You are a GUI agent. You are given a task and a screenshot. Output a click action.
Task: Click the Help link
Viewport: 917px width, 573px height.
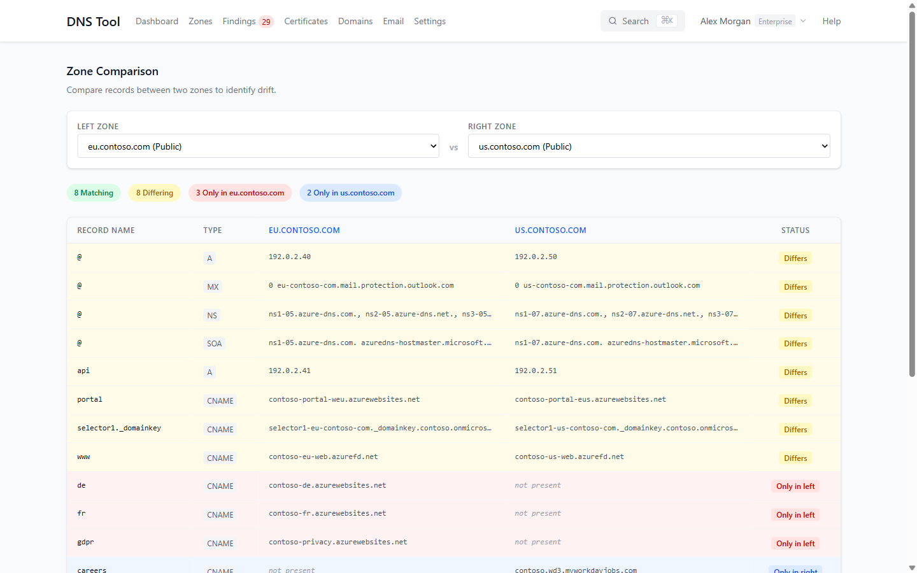pos(832,21)
